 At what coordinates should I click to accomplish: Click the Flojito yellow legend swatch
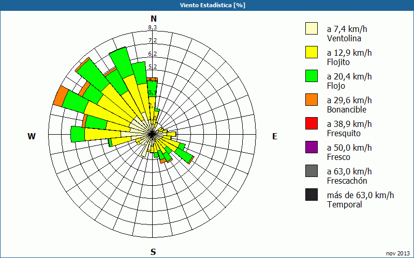pyautogui.click(x=312, y=52)
